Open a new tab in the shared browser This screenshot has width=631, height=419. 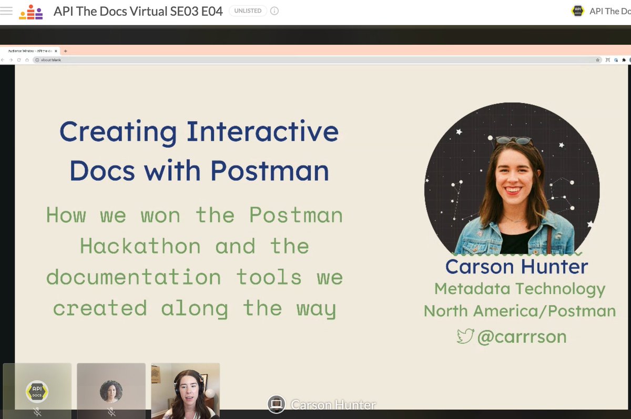coord(65,51)
